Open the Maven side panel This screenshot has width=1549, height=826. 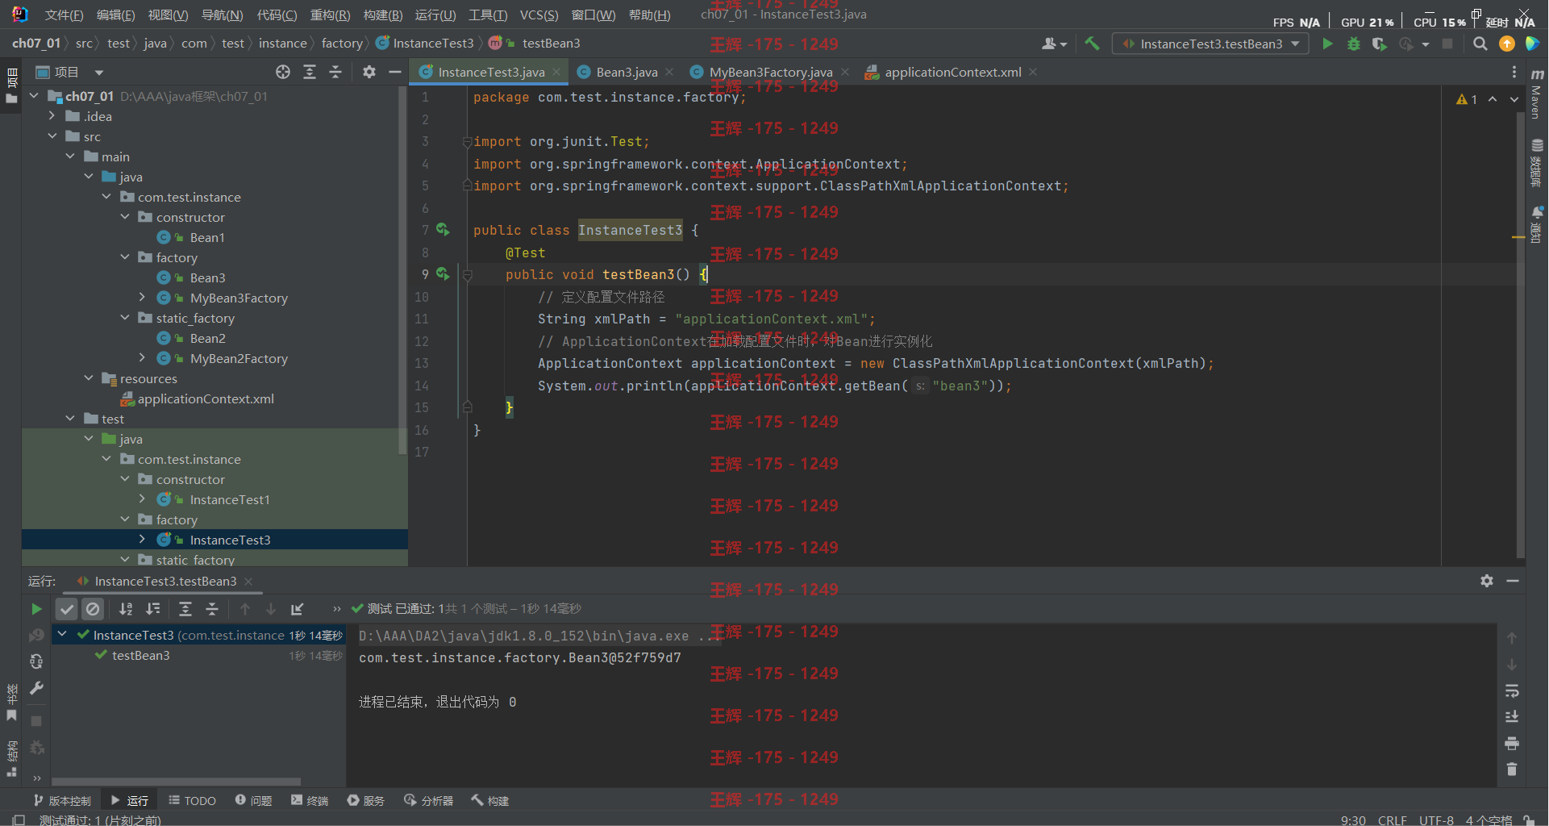[1537, 94]
